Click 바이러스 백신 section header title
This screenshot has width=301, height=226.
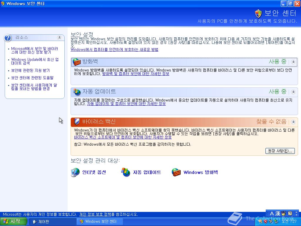coord(99,122)
